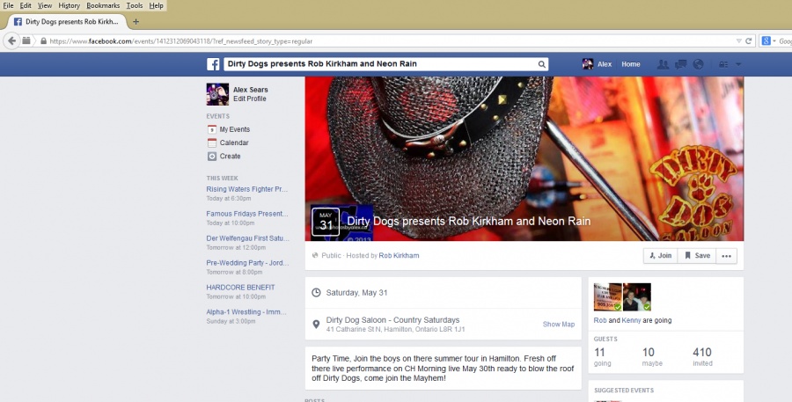Image resolution: width=792 pixels, height=402 pixels.
Task: Open the Alex Sears profile link
Action: tap(251, 90)
